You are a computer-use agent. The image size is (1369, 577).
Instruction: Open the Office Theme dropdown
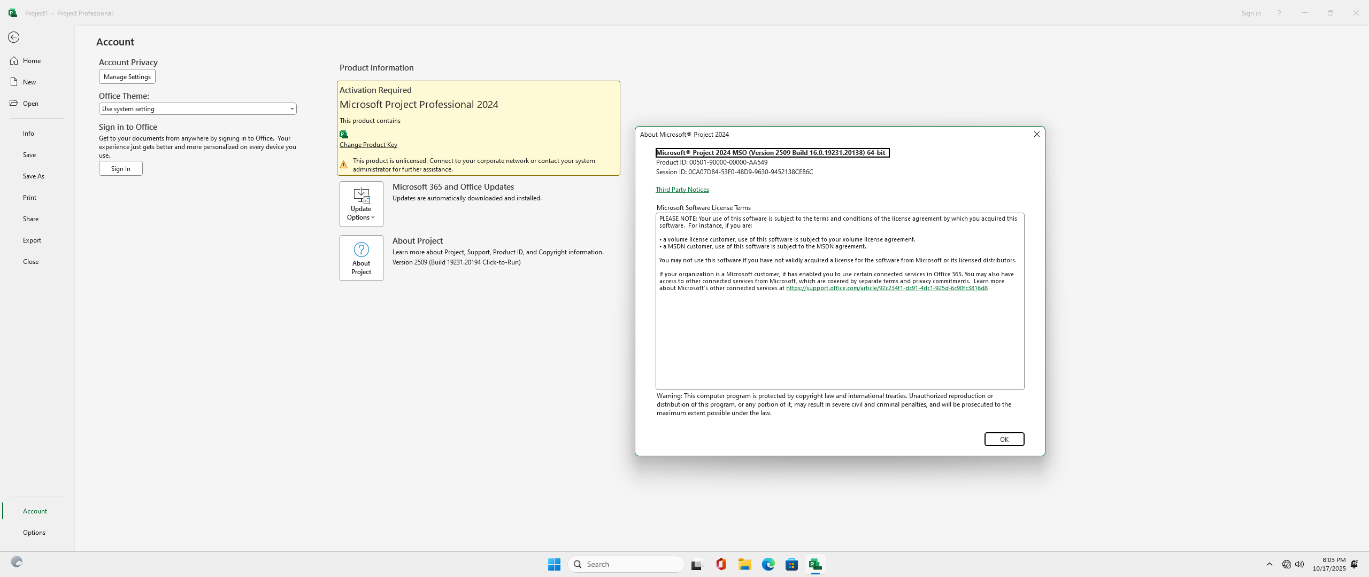pos(197,109)
